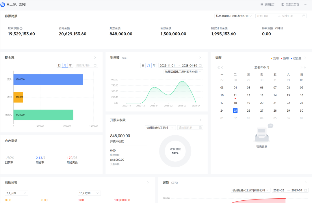Click 1,995,153.60 回款计划金额 value
Image resolution: width=312 pixels, height=203 pixels.
tap(223, 34)
